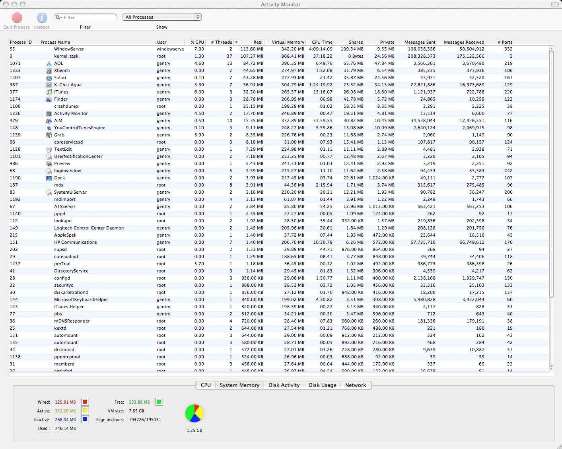Viewport: 562px width, 449px height.
Task: Select the mds process row
Action: point(278,185)
